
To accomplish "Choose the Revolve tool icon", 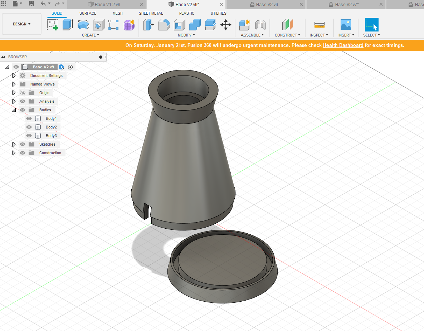I will (x=83, y=25).
